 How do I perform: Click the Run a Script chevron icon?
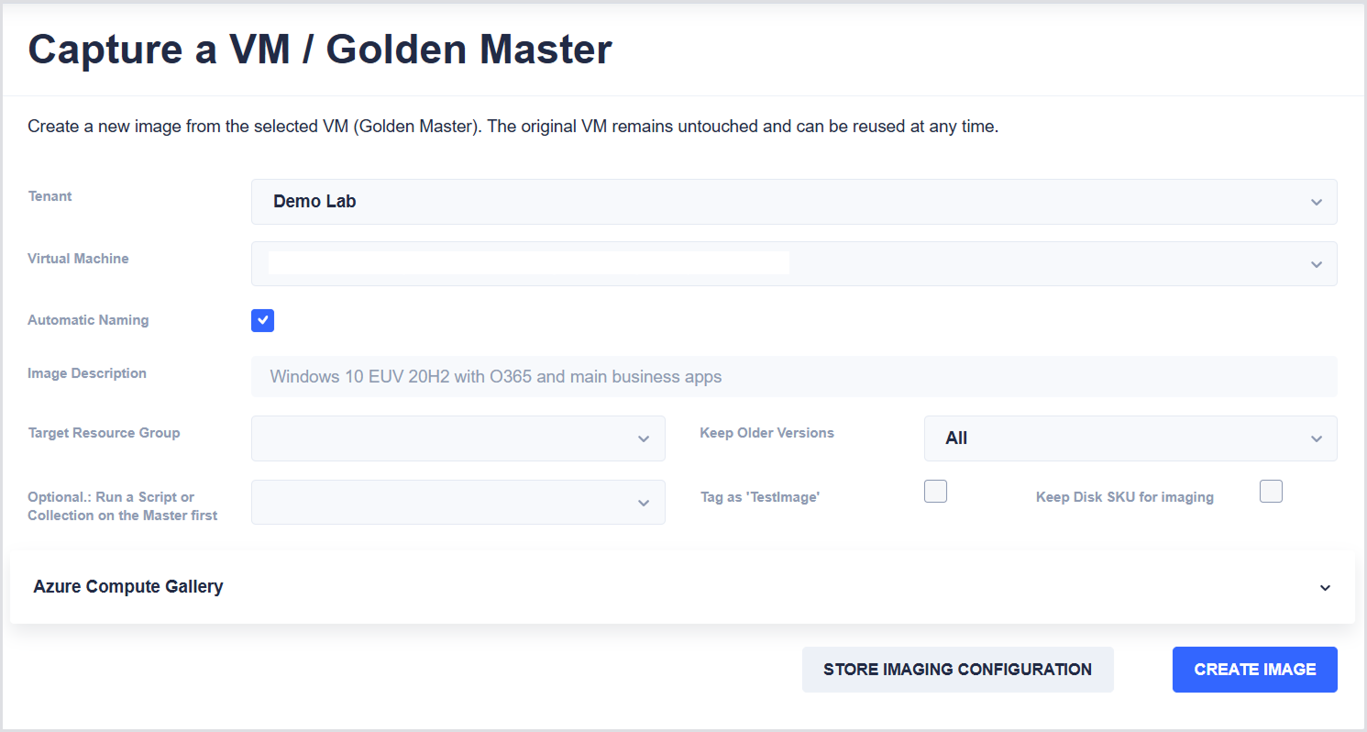click(644, 503)
